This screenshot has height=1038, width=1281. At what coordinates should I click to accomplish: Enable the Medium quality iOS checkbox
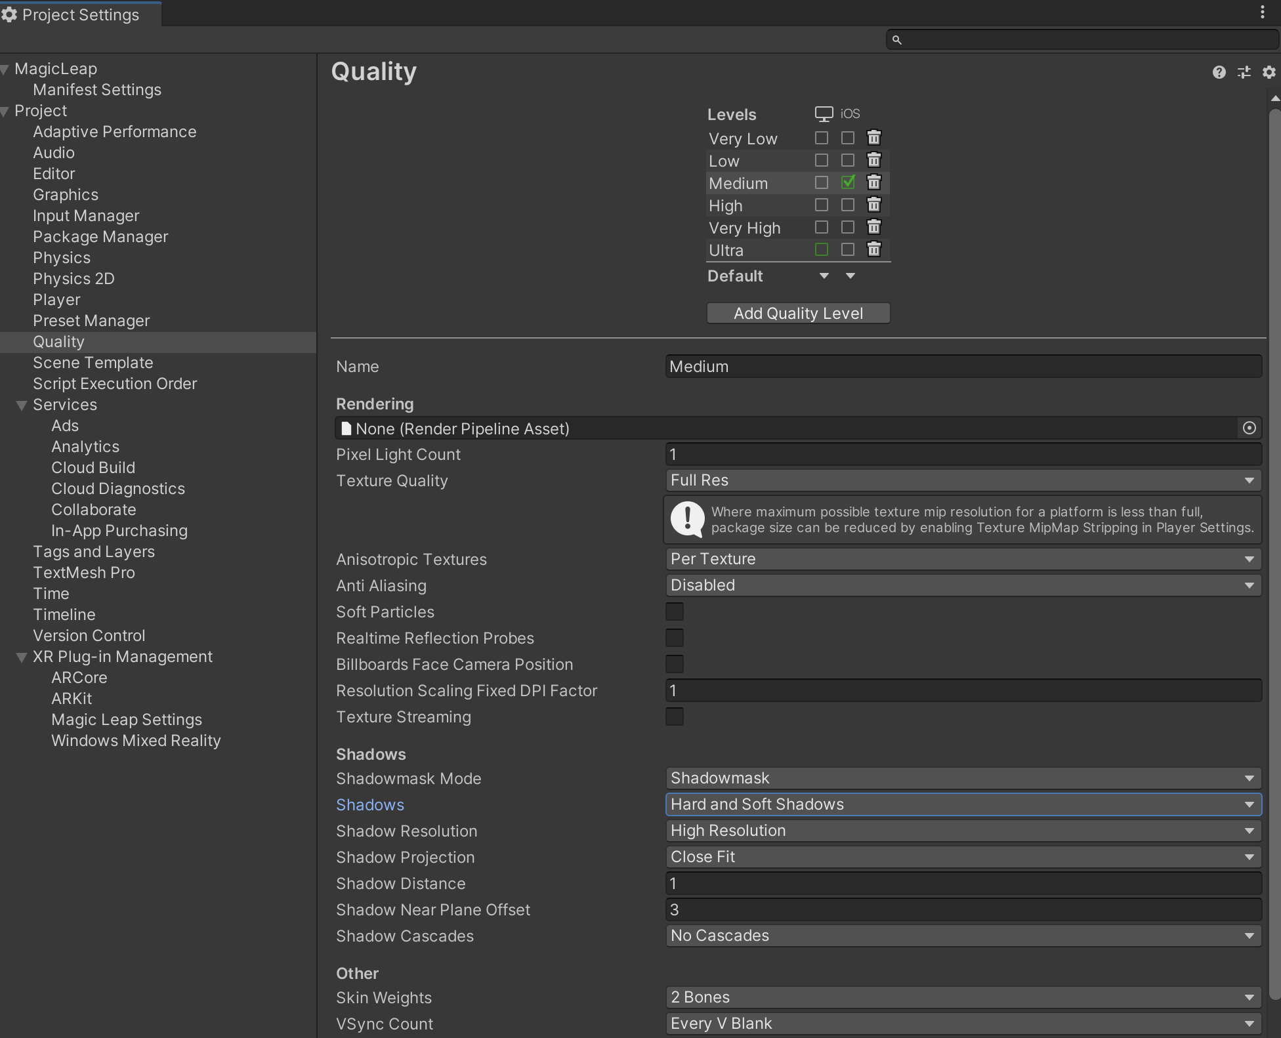tap(847, 182)
